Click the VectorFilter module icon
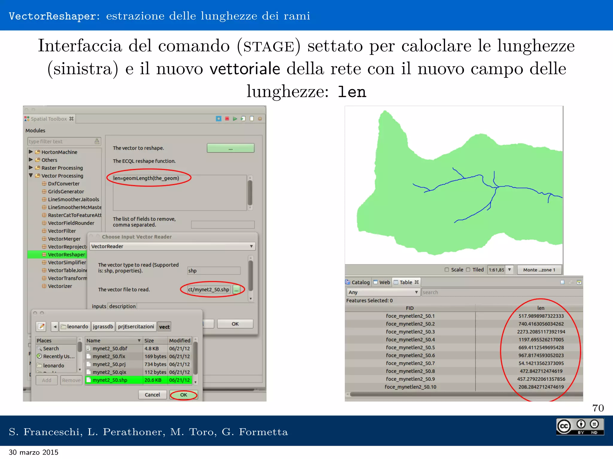The height and width of the screenshot is (459, 613). [x=44, y=231]
